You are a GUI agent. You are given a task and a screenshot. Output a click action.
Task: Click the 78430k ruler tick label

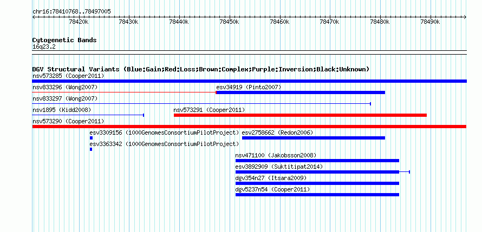click(x=129, y=22)
